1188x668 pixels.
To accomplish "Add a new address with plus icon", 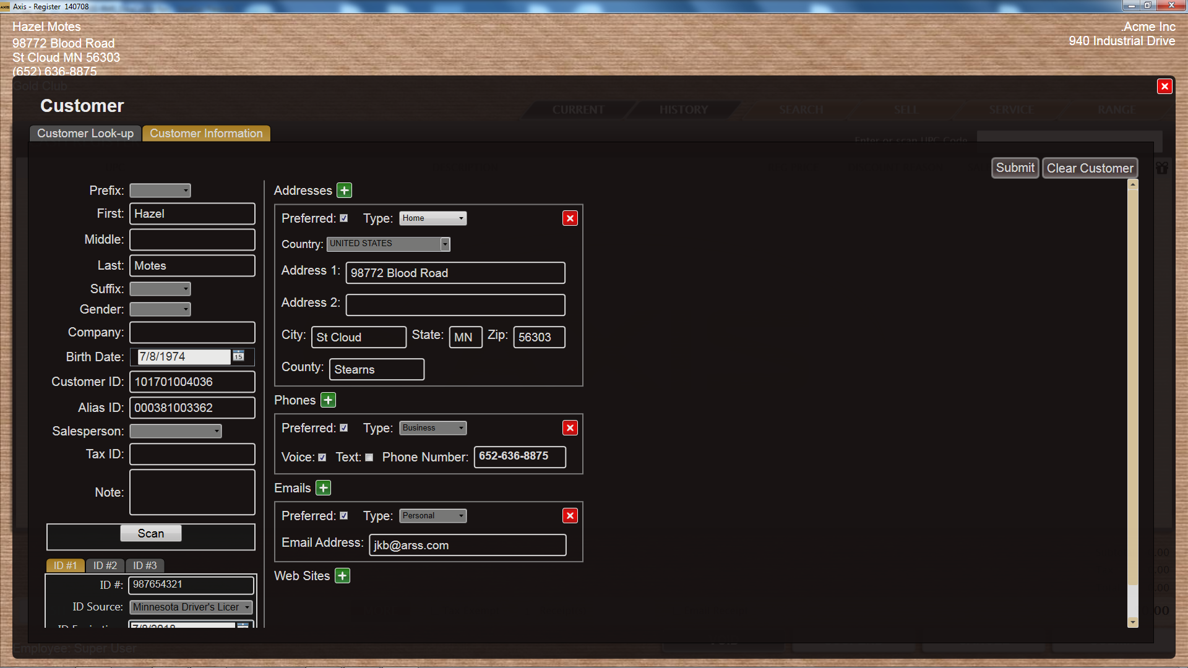I will (345, 191).
